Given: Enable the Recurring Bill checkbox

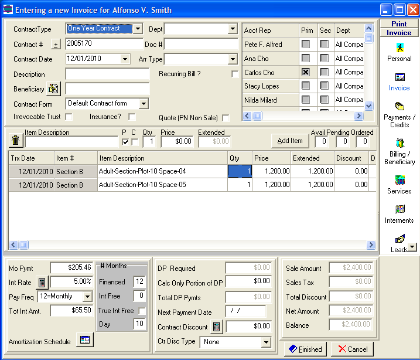Looking at the screenshot, I should [235, 74].
